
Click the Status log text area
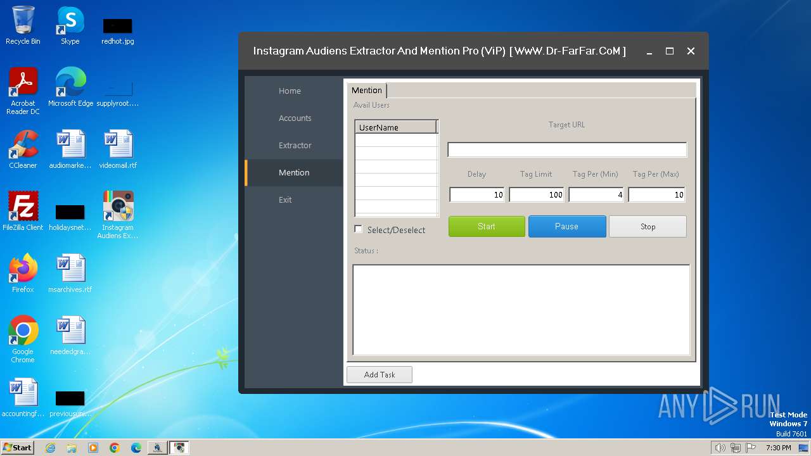521,310
